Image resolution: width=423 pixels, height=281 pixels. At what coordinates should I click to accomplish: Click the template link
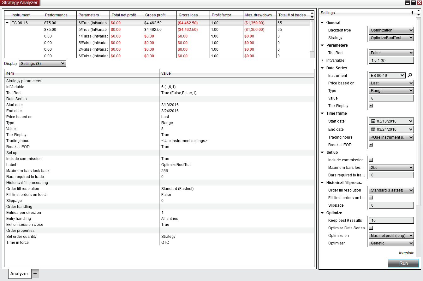[x=406, y=253]
